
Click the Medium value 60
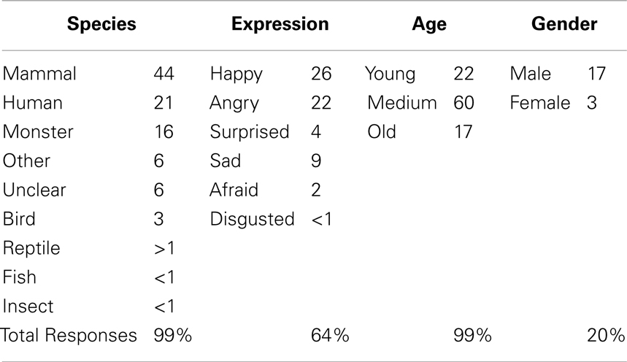click(463, 103)
